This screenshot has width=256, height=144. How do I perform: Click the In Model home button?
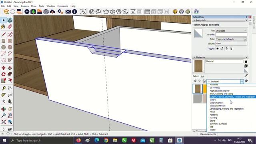pyautogui.click(x=204, y=81)
